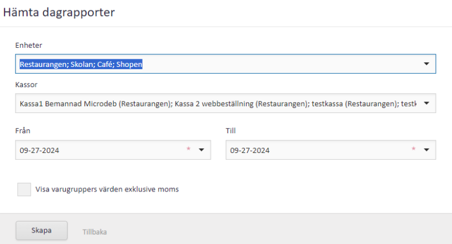Click the Från label
Screen dimensions: 452x244
[x=22, y=131]
